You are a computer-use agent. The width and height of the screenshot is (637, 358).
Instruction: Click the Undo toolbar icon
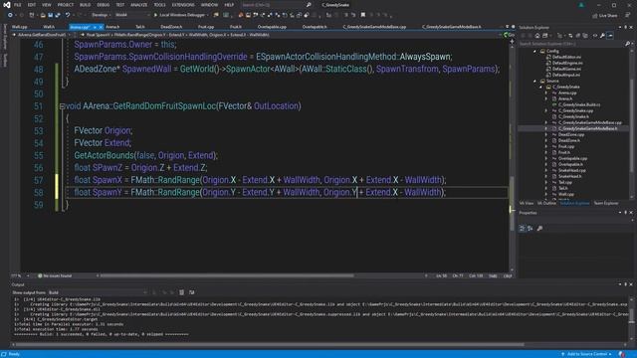pyautogui.click(x=68, y=15)
